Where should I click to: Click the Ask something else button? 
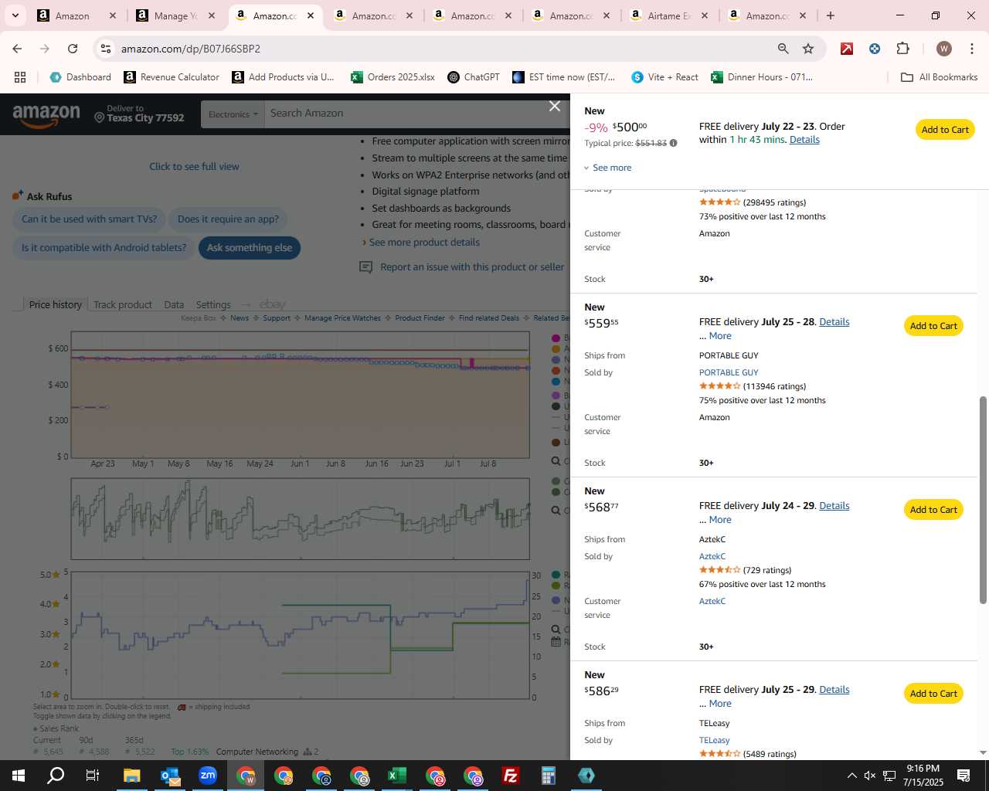tap(249, 248)
